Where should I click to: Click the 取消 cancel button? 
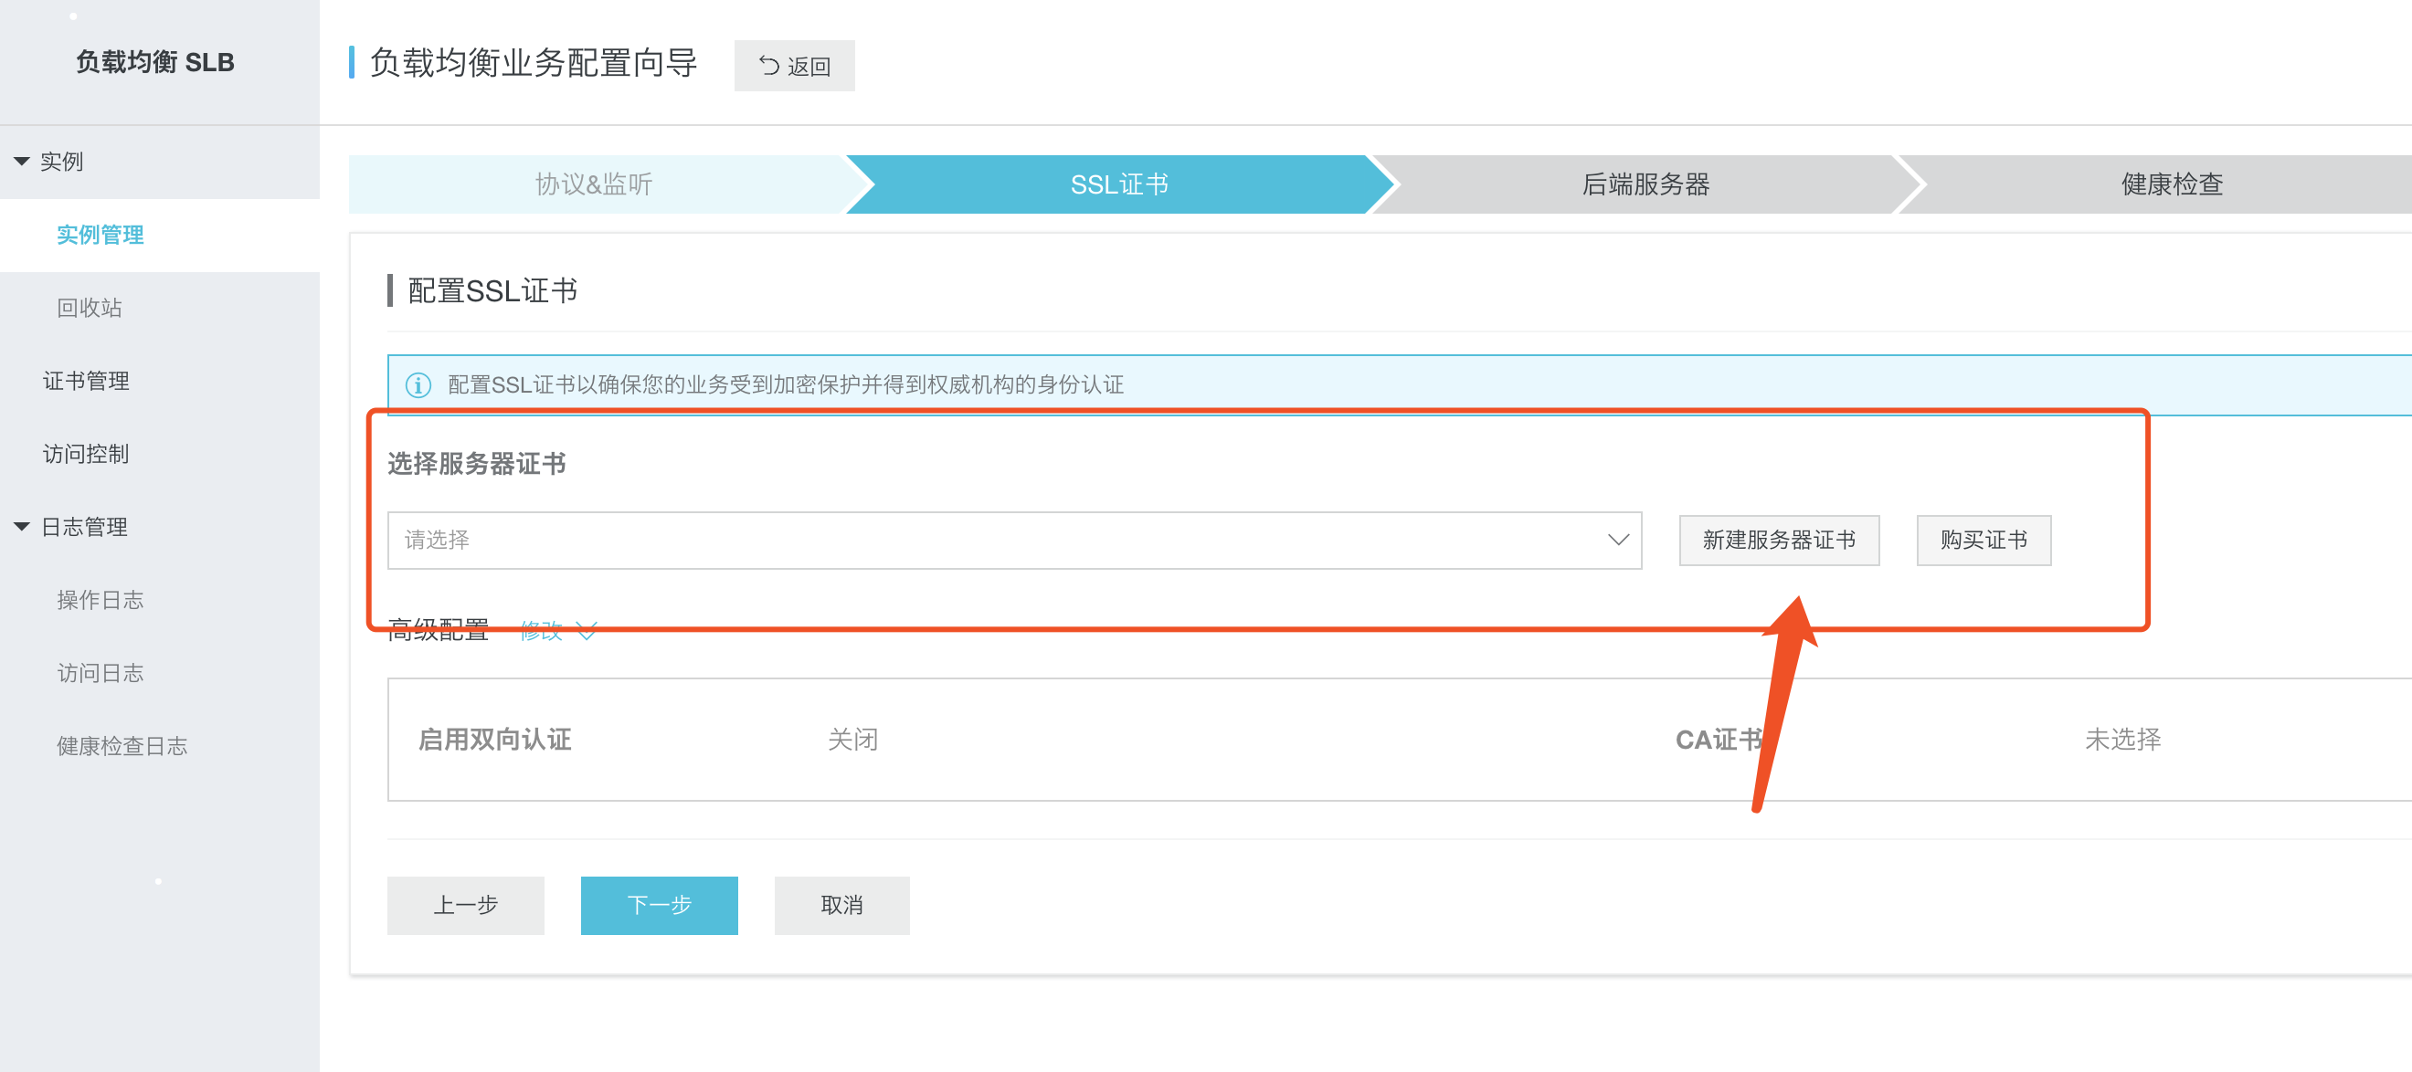[841, 905]
